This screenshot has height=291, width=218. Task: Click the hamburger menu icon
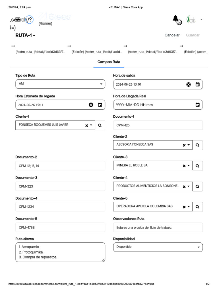[x=18, y=19]
